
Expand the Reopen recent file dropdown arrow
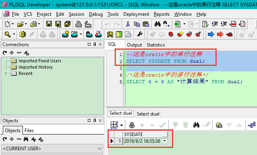coord(39,24)
